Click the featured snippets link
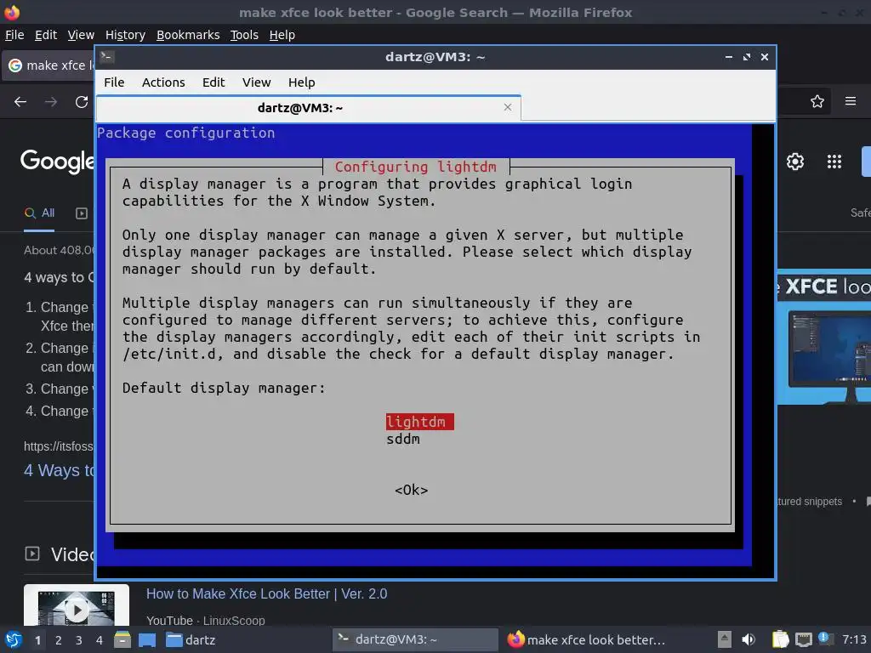The height and width of the screenshot is (653, 871). [x=810, y=502]
